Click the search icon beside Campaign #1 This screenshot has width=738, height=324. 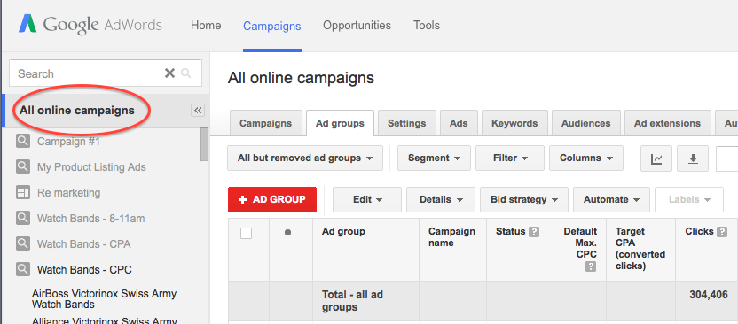tap(22, 141)
